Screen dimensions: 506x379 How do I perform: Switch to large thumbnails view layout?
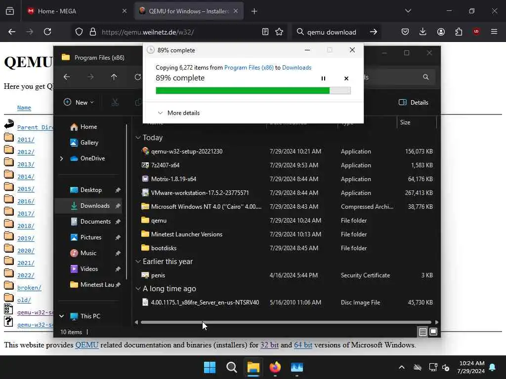click(x=433, y=332)
